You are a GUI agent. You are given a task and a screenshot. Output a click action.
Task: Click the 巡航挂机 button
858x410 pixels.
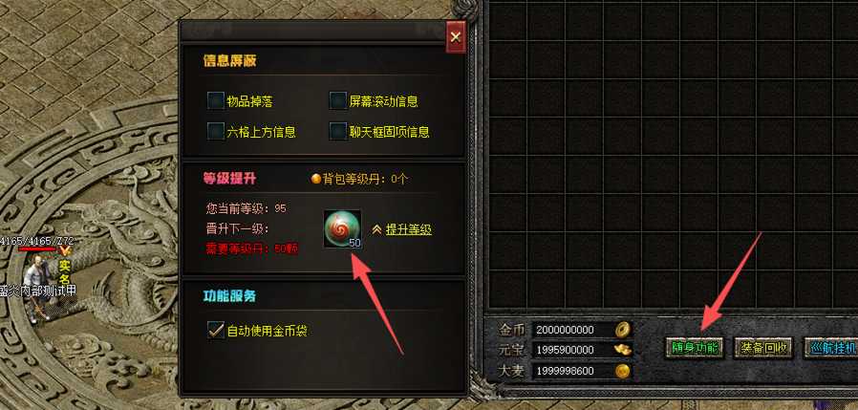pos(832,348)
